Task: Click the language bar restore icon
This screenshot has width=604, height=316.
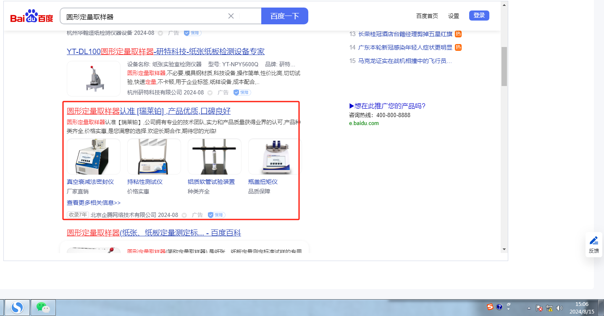Action: point(509,304)
